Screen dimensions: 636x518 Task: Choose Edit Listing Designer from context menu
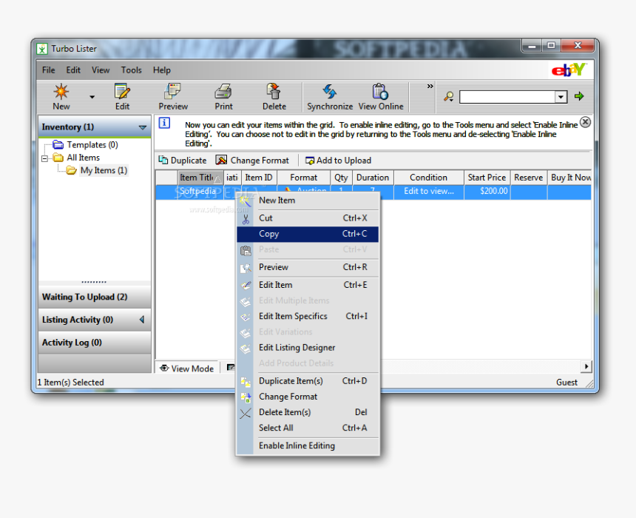[308, 348]
